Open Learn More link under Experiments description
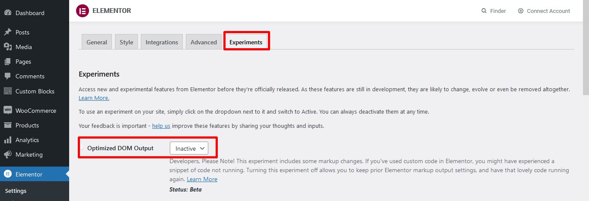Image resolution: width=589 pixels, height=201 pixels. click(x=94, y=98)
